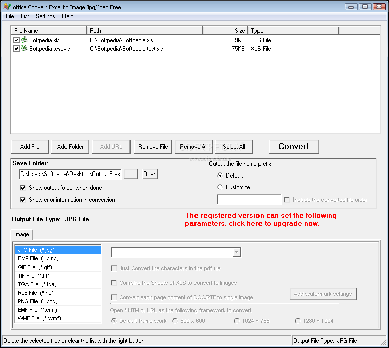Sort by the Type column header
The width and height of the screenshot is (389, 348).
(x=293, y=31)
